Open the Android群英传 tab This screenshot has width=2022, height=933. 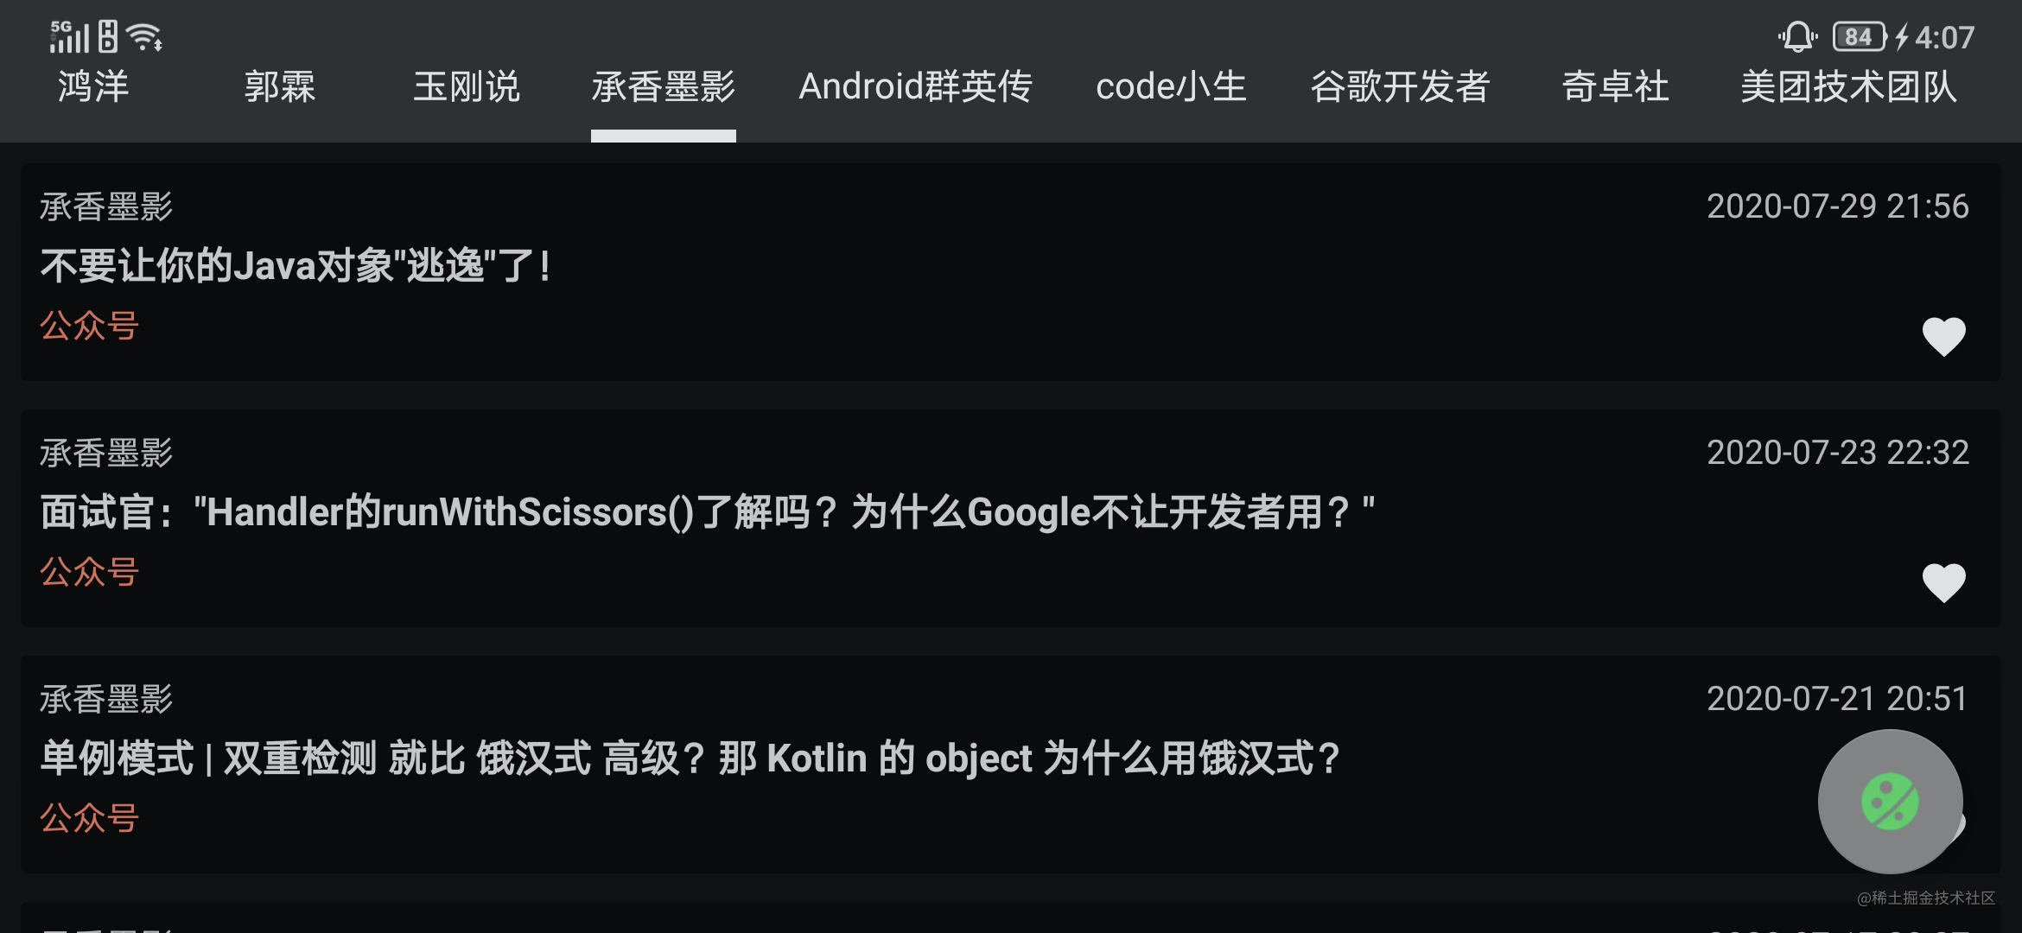(915, 86)
